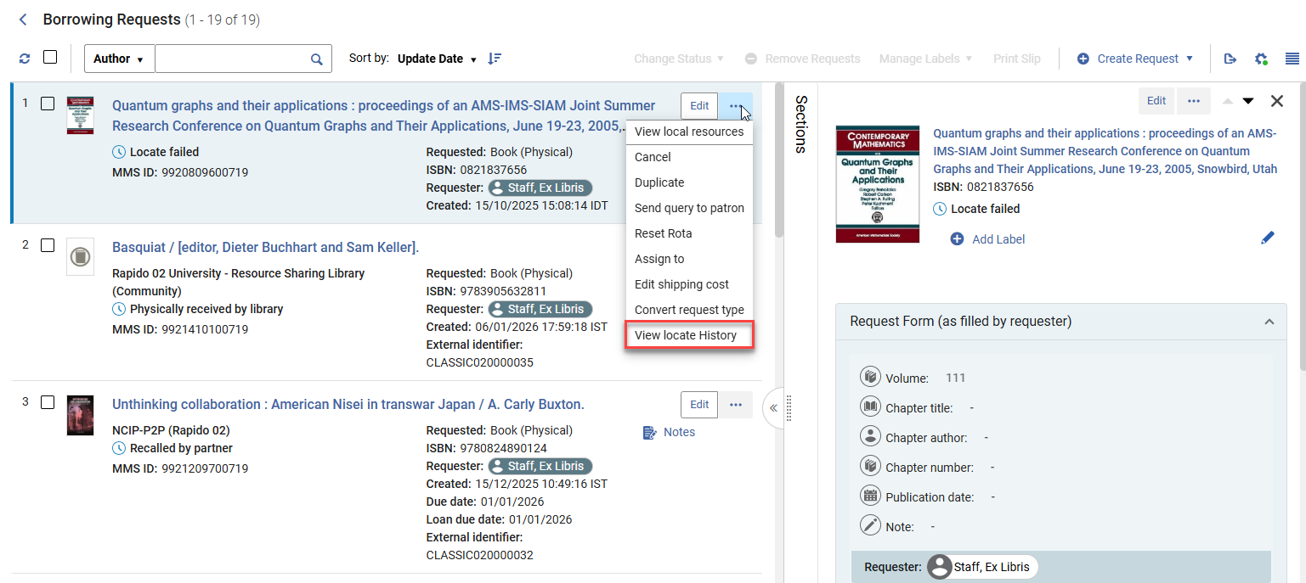Viewport: 1306px width, 583px height.
Task: Click the Staff, Ex Libris requester badge on row 1
Action: pyautogui.click(x=540, y=188)
